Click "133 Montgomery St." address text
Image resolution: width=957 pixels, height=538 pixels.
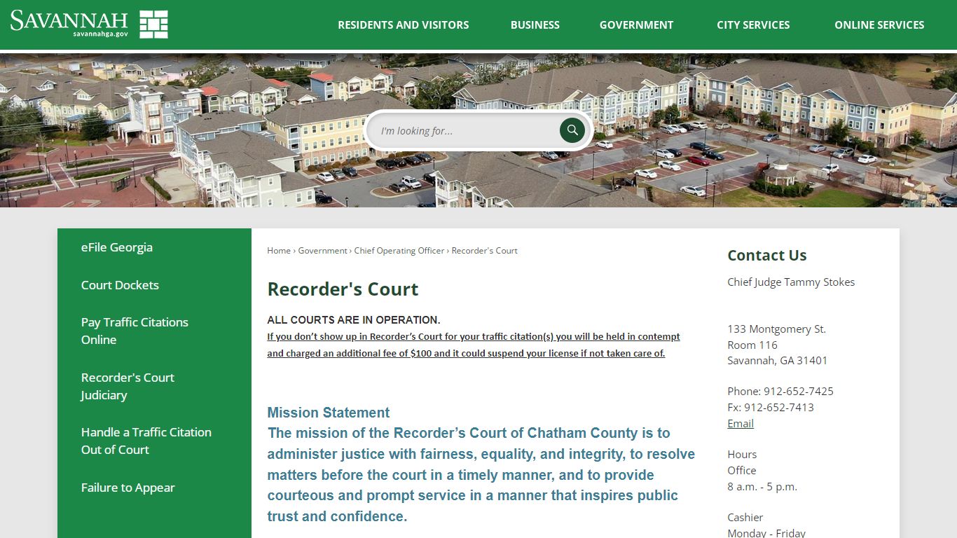click(x=776, y=329)
